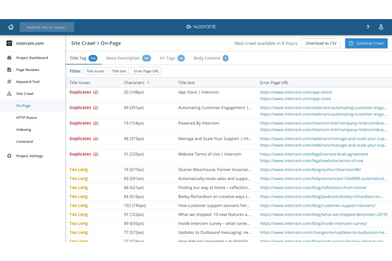The height and width of the screenshot is (261, 392).
Task: Click Site Crawl in the breadcrumb
Action: click(83, 43)
